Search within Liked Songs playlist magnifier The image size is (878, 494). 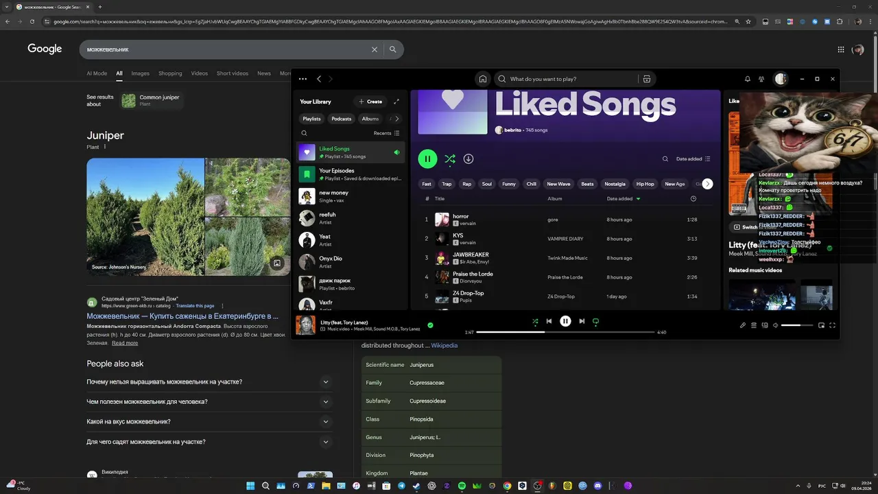pyautogui.click(x=665, y=158)
